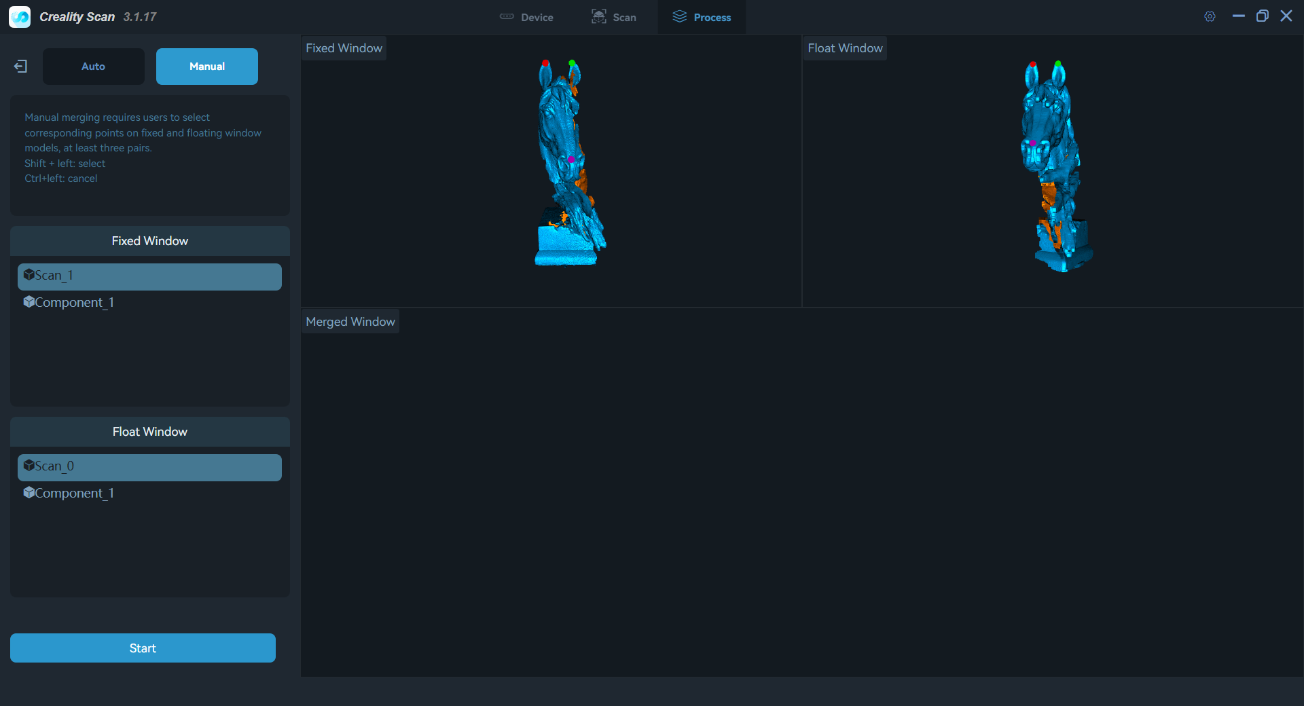1304x706 pixels.
Task: Open the settings gear icon
Action: click(x=1210, y=16)
